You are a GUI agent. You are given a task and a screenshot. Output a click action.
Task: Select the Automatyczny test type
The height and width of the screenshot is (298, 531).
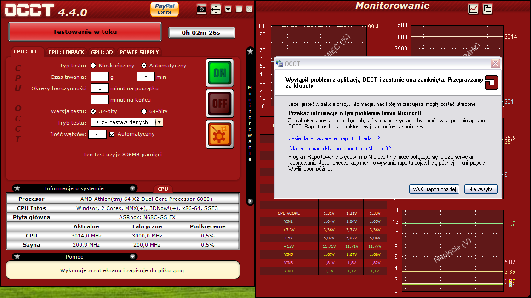144,66
